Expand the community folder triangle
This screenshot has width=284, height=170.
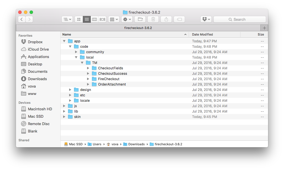click(x=76, y=52)
